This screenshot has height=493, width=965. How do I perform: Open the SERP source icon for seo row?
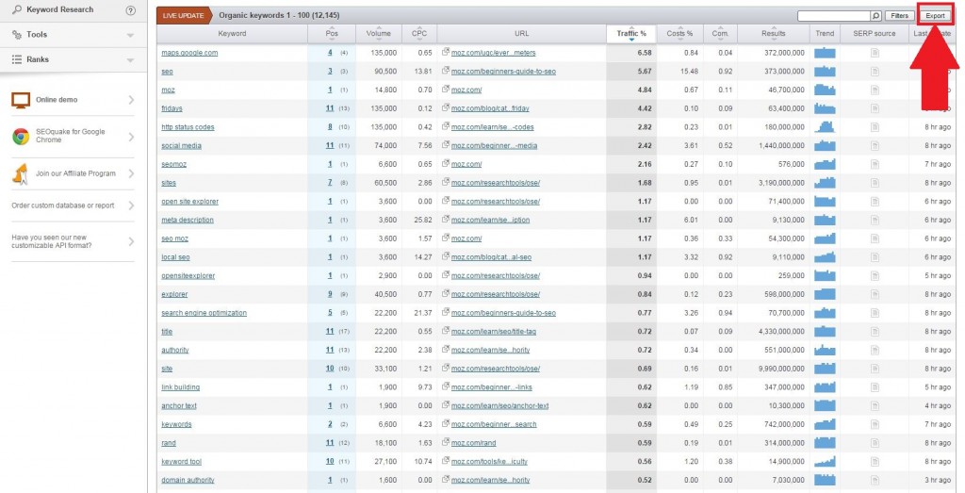(x=875, y=72)
